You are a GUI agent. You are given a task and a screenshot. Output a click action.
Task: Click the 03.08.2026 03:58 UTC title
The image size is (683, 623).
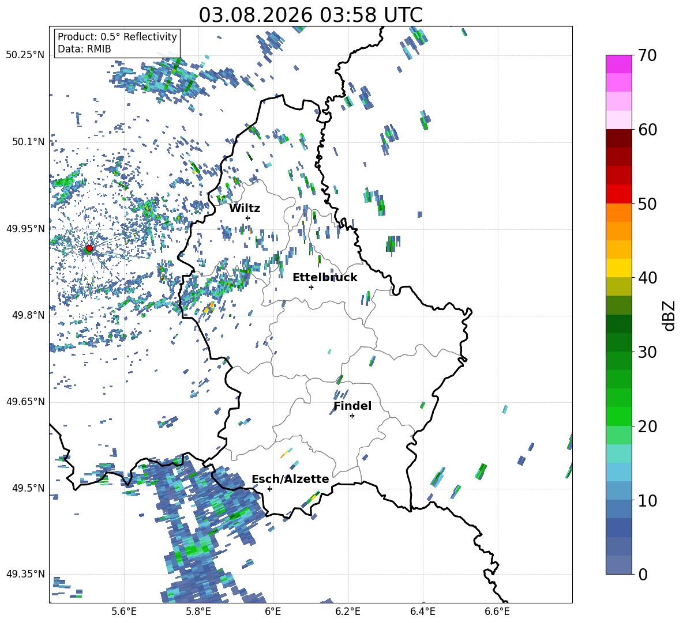click(x=311, y=15)
